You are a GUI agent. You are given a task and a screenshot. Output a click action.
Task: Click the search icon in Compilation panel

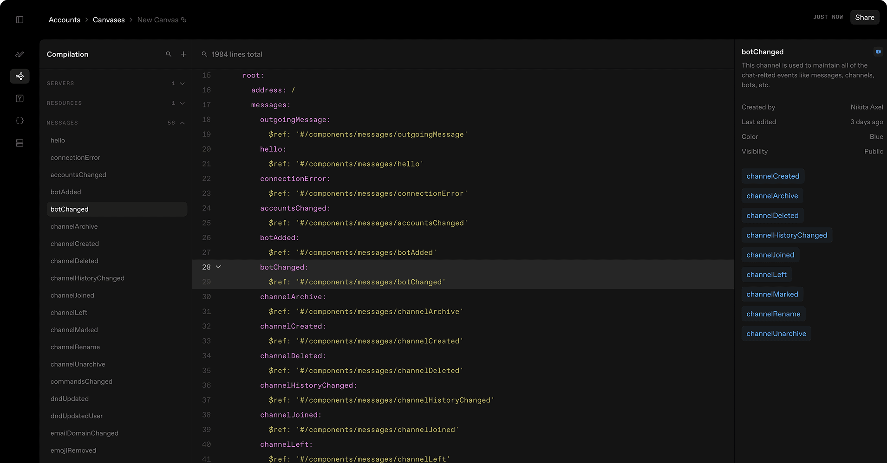tap(169, 54)
